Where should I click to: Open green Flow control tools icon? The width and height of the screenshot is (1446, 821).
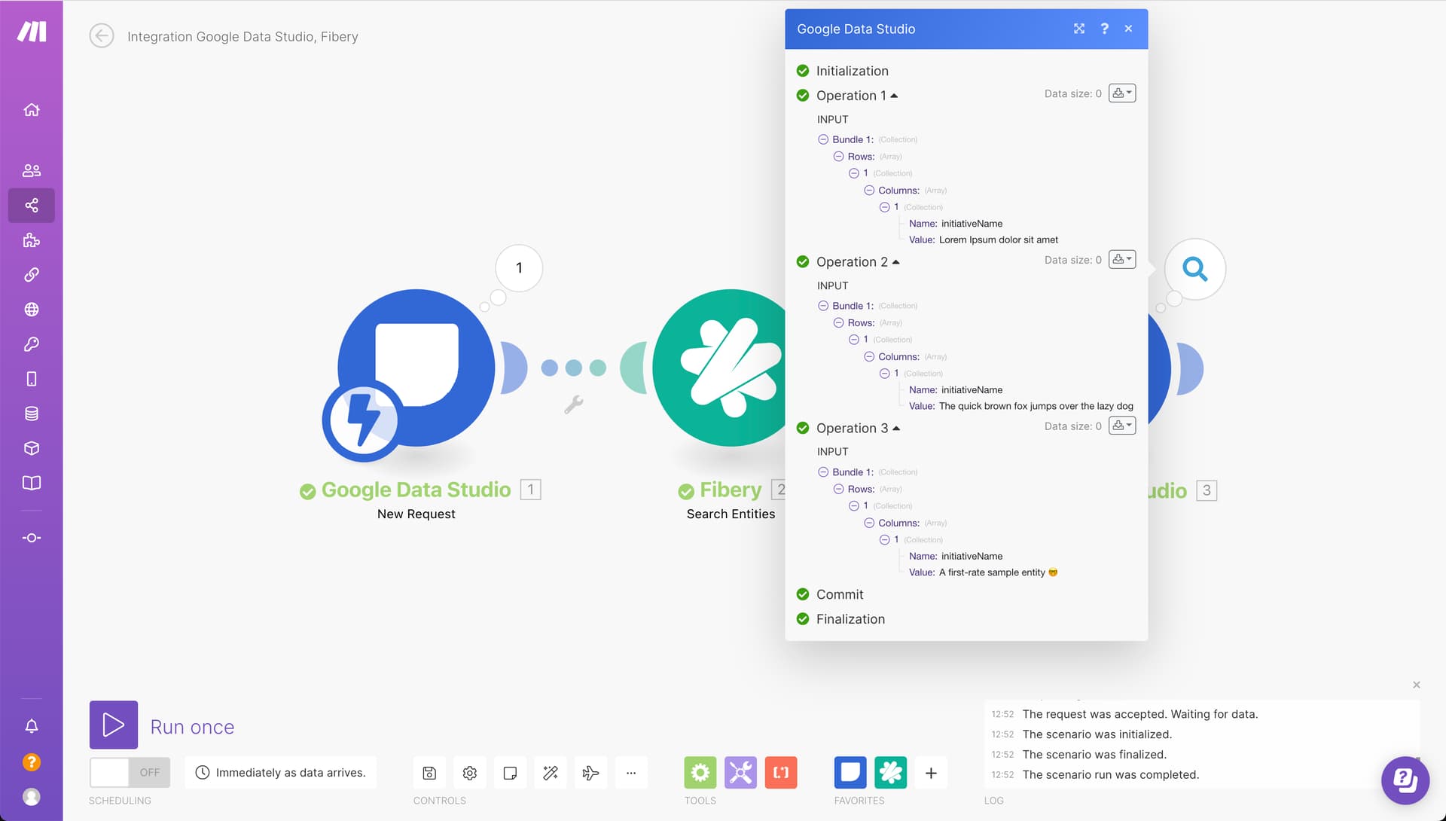(700, 773)
